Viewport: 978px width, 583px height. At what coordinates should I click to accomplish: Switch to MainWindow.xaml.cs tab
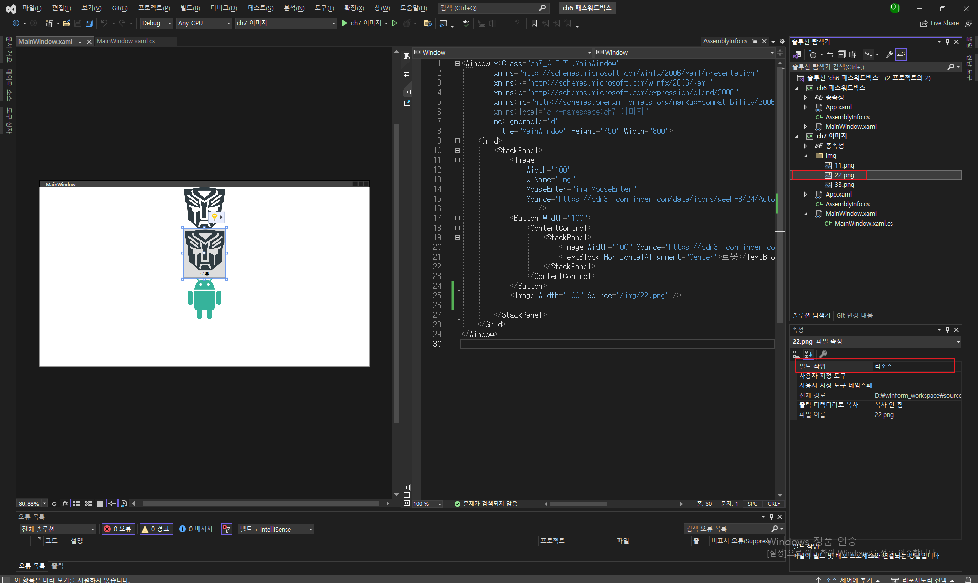pos(126,41)
